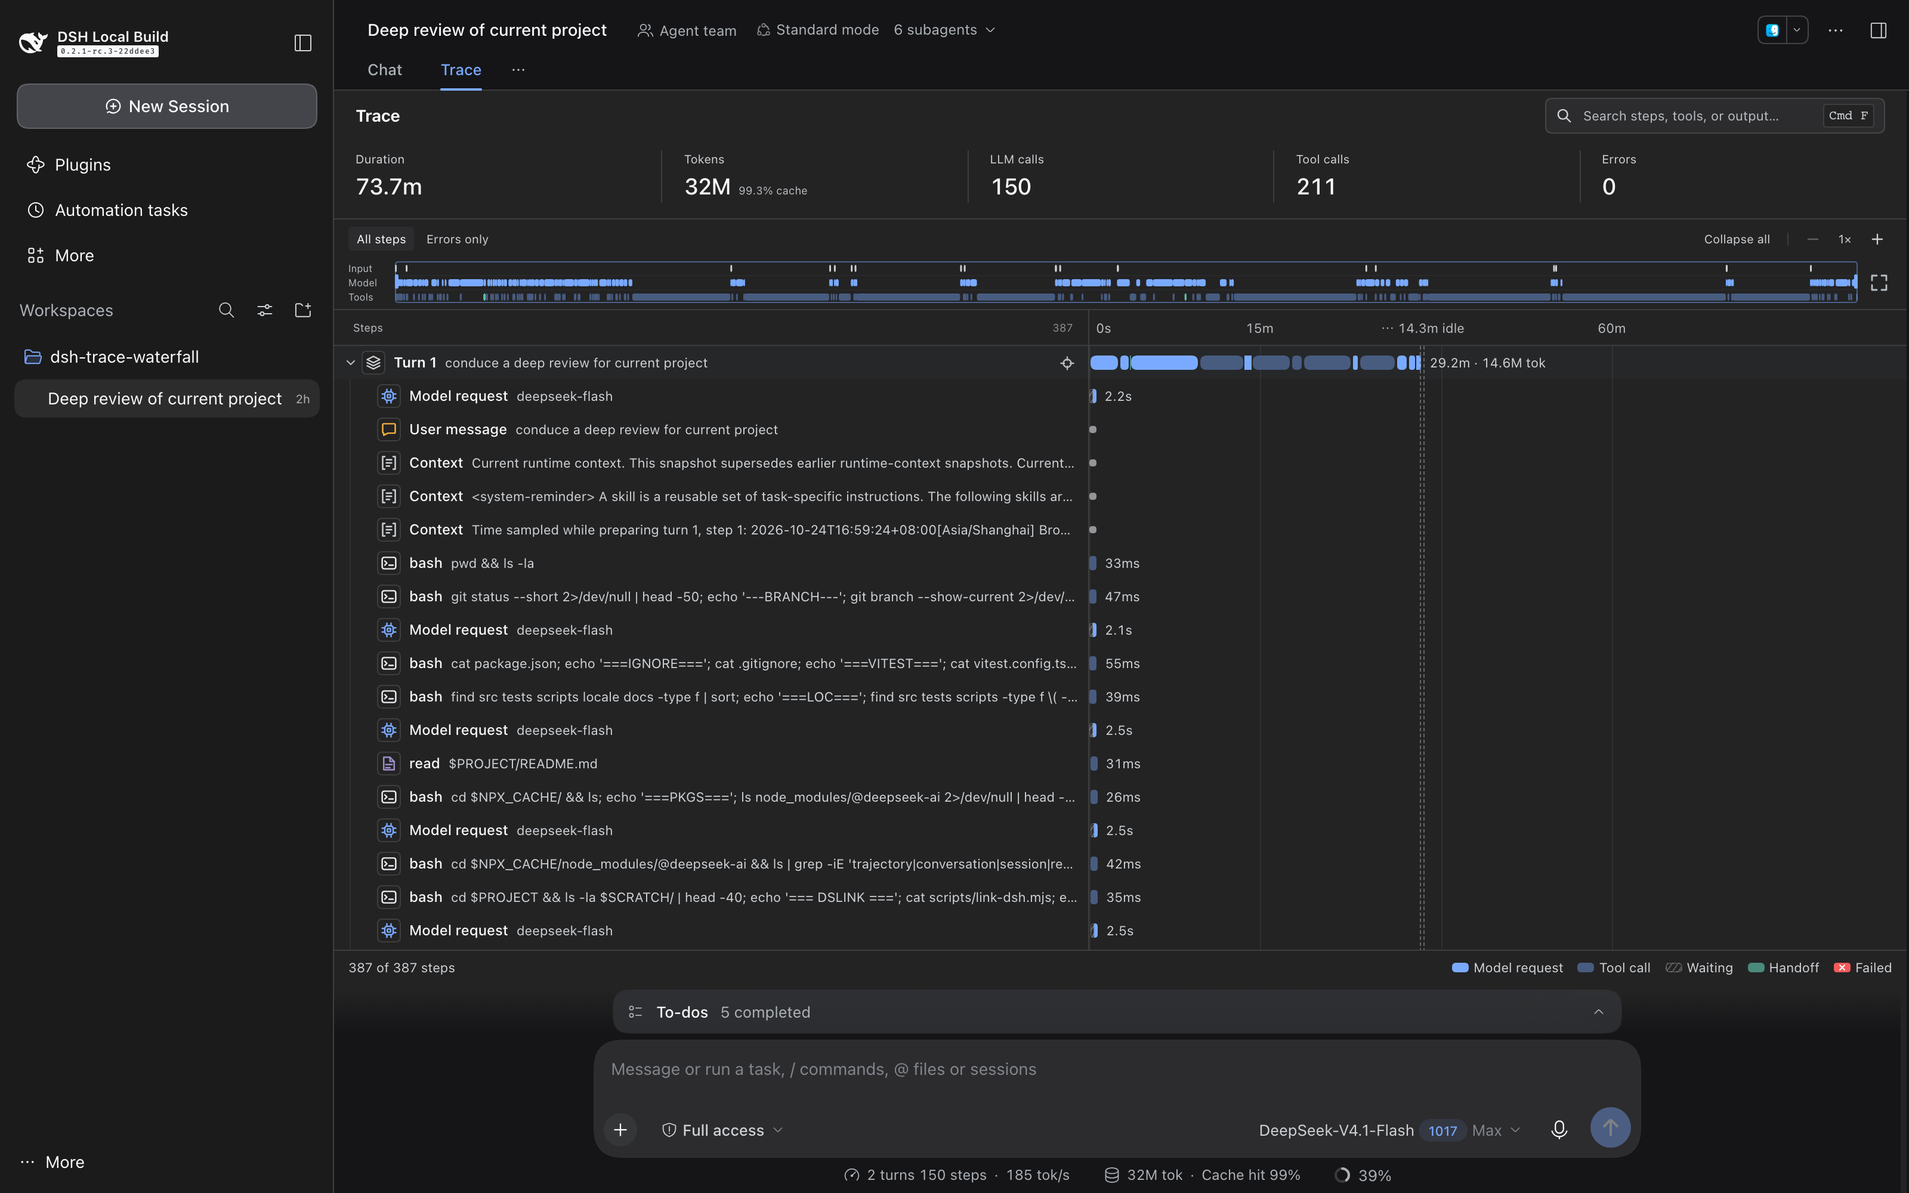
Task: Add a new workspace folder icon
Action: click(303, 310)
